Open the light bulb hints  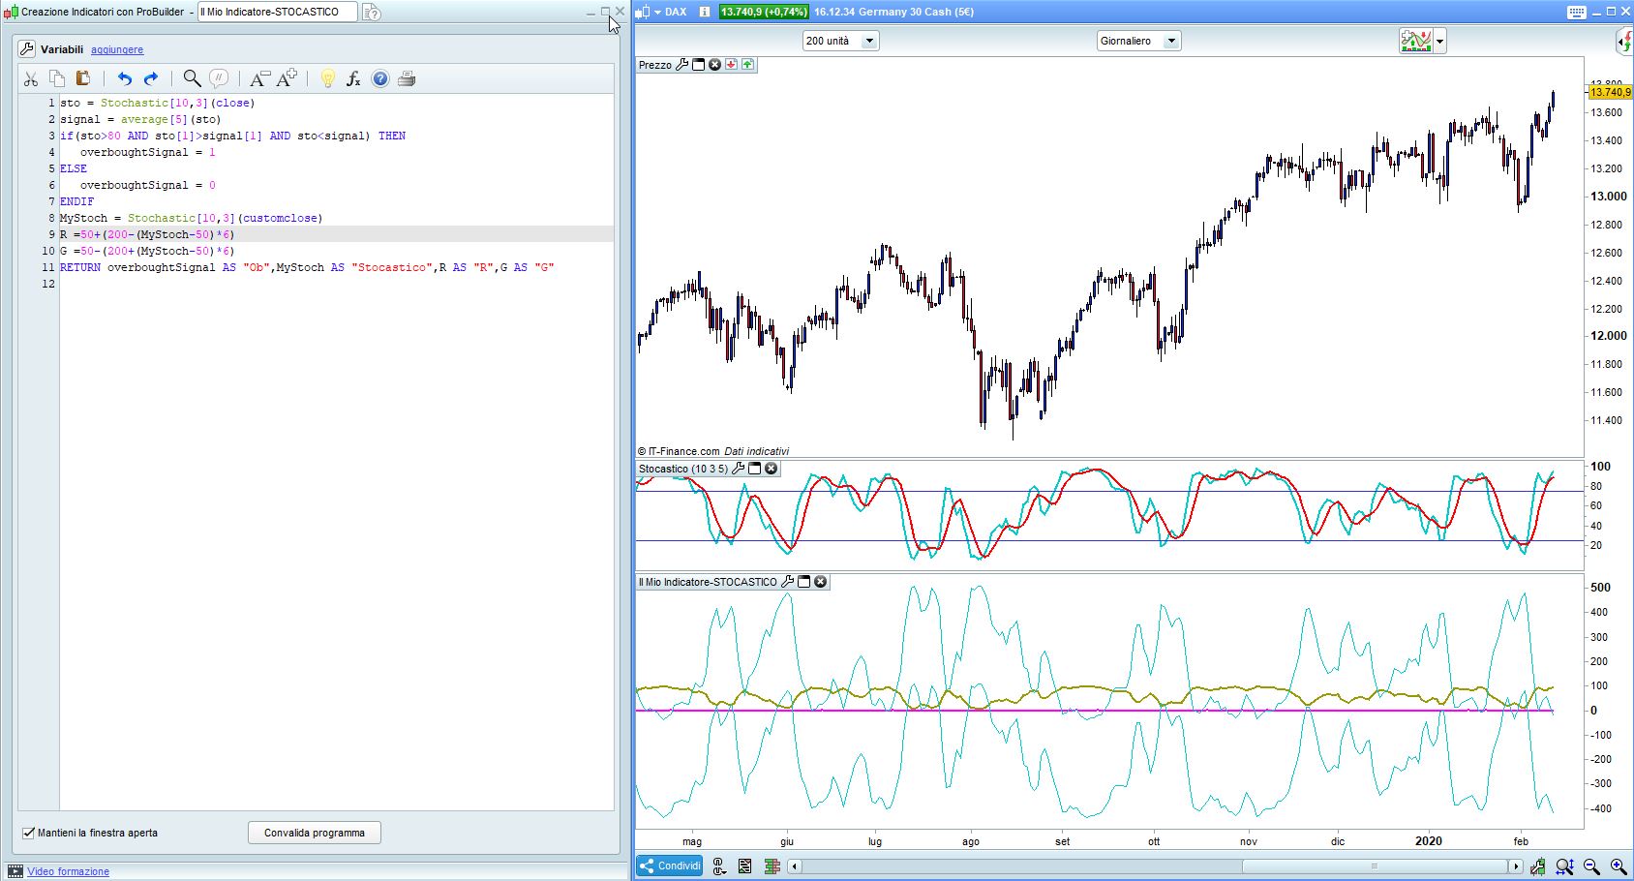[327, 79]
